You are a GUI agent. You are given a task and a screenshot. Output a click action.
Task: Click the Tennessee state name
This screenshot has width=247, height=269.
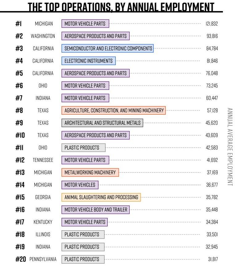pos(43,160)
